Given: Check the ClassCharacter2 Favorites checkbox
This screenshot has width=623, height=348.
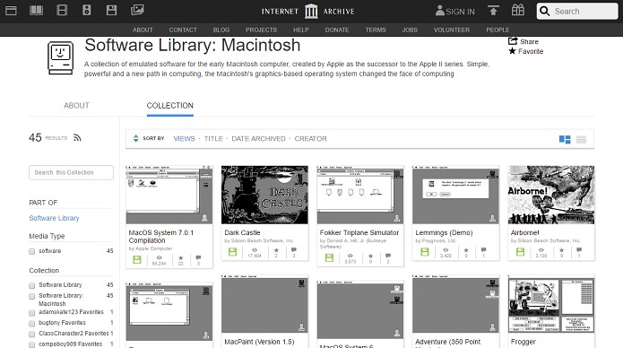Looking at the screenshot, I should (x=31, y=334).
